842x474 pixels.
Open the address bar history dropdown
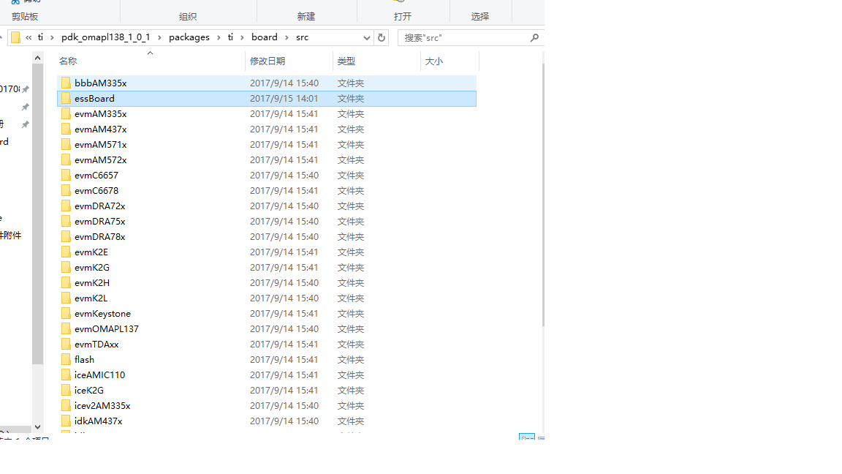point(367,37)
